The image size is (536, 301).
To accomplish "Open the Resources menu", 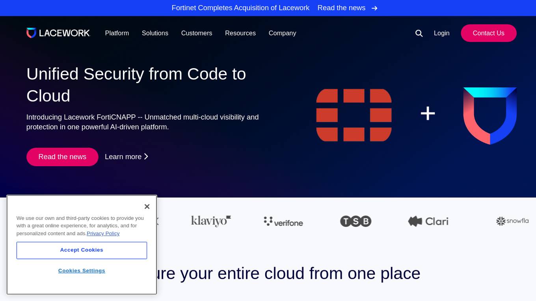I will tap(240, 33).
